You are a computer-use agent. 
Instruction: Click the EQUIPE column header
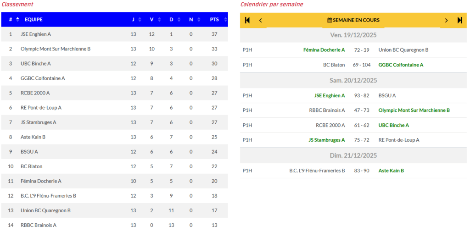point(34,20)
